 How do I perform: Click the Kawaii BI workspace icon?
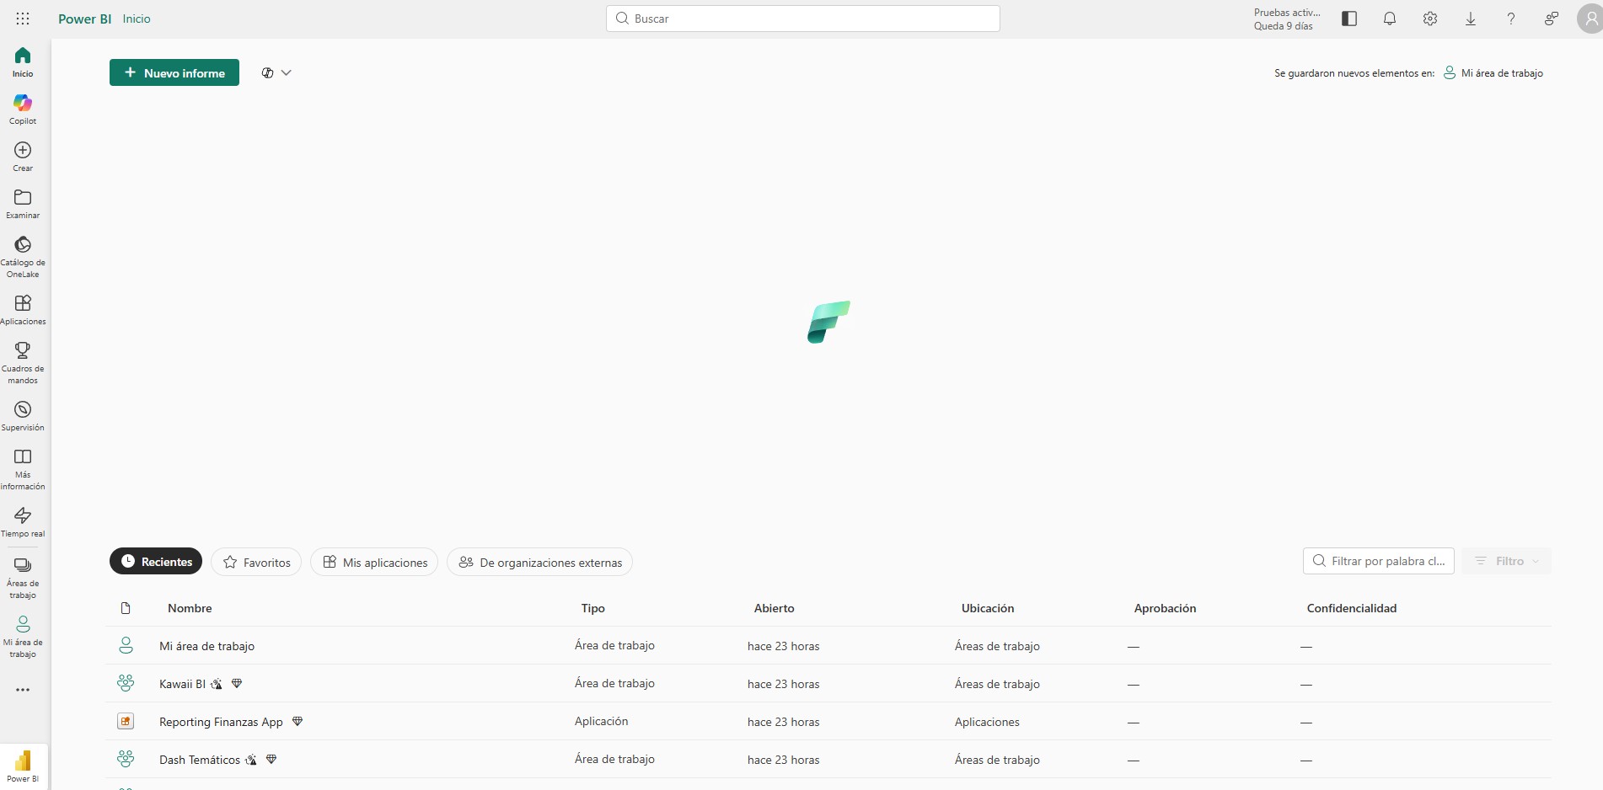tap(126, 683)
